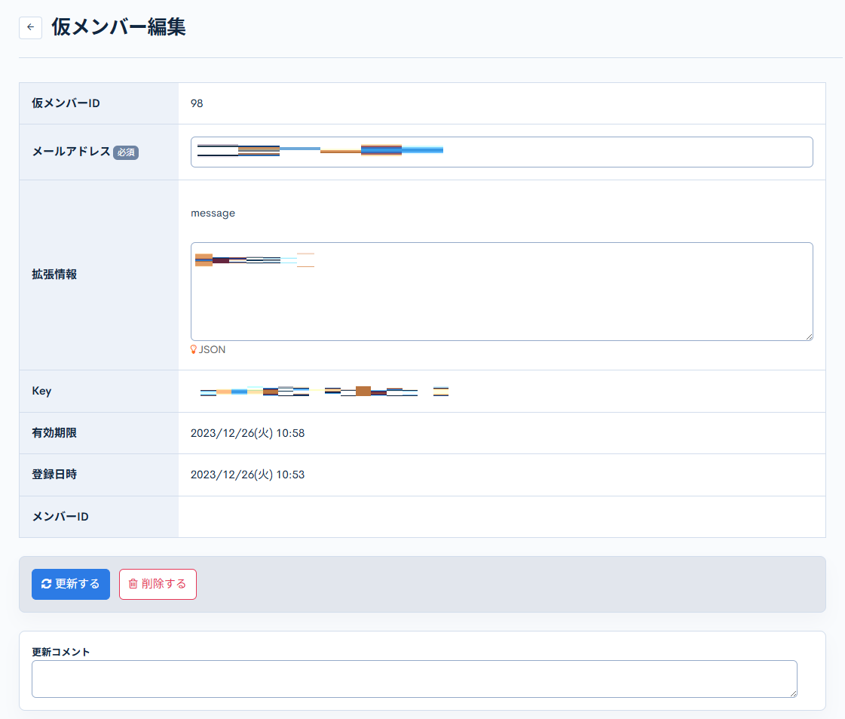Click the textarea resize handle corner
The image size is (845, 719).
pyautogui.click(x=810, y=337)
